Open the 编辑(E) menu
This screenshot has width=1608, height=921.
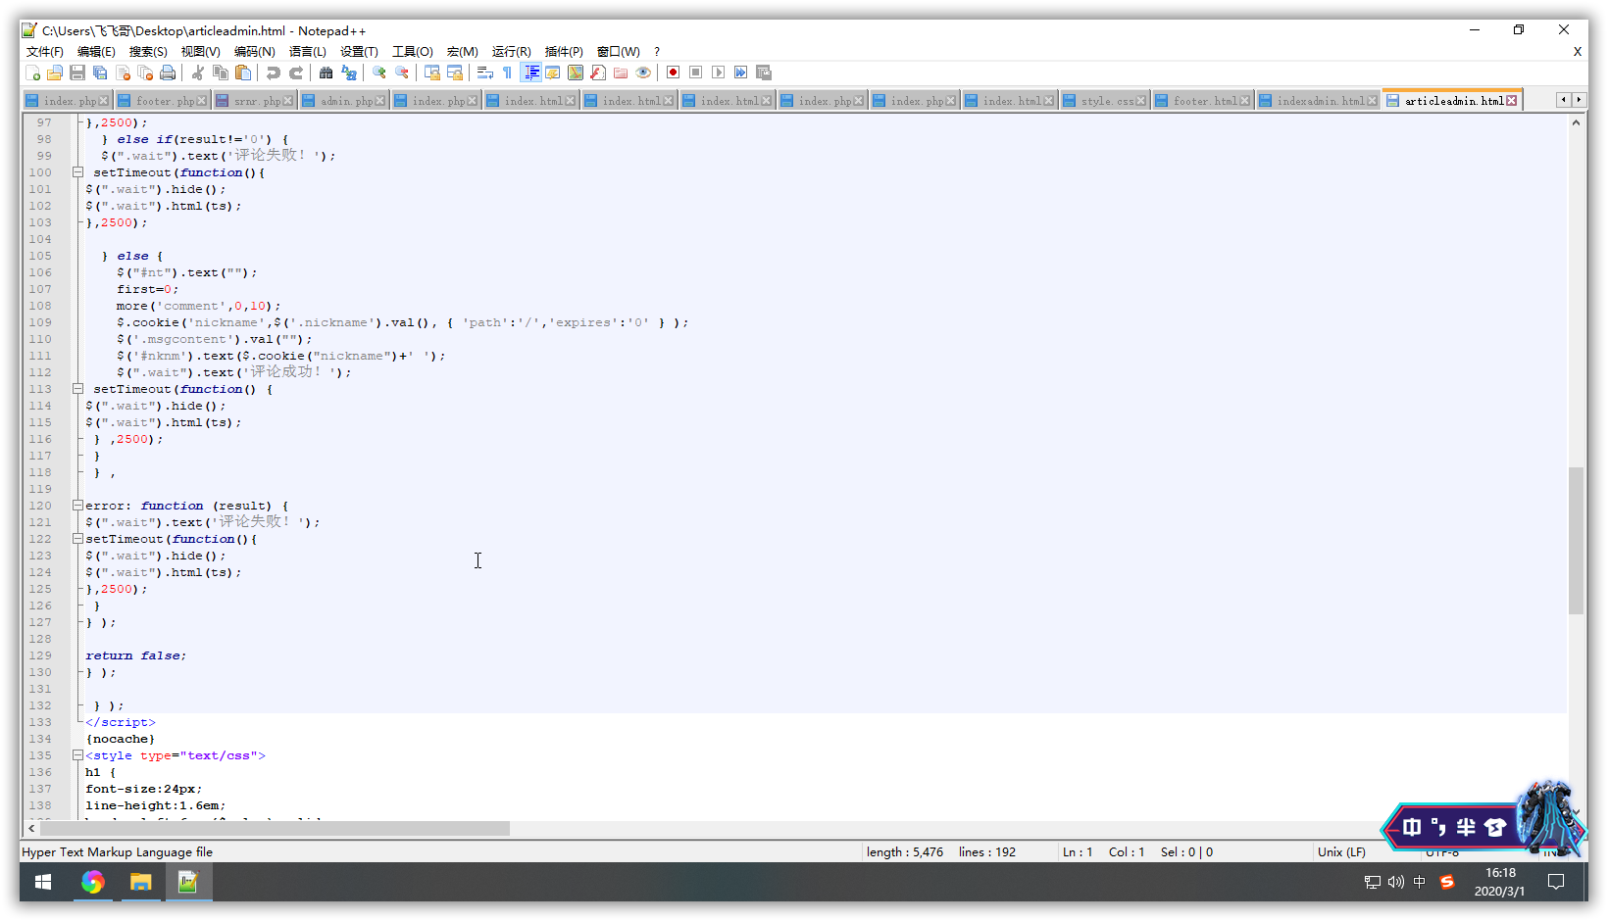tap(96, 51)
